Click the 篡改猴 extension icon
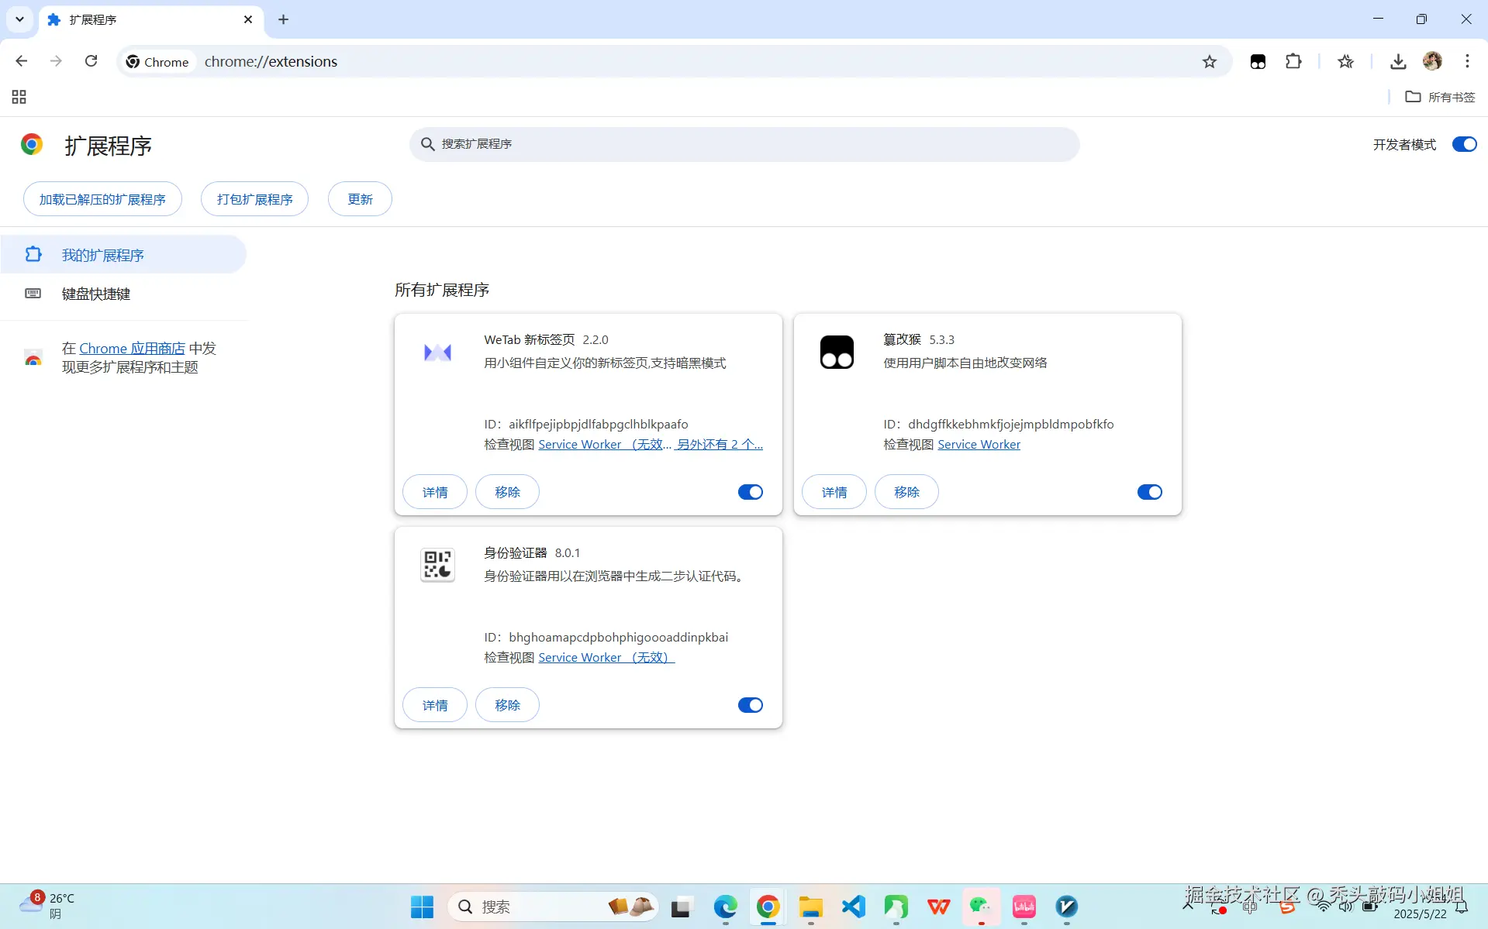The width and height of the screenshot is (1488, 929). pyautogui.click(x=837, y=353)
